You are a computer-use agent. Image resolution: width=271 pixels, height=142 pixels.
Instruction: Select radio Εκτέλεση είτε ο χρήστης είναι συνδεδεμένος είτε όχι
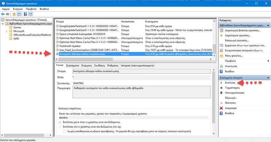pos(60,127)
